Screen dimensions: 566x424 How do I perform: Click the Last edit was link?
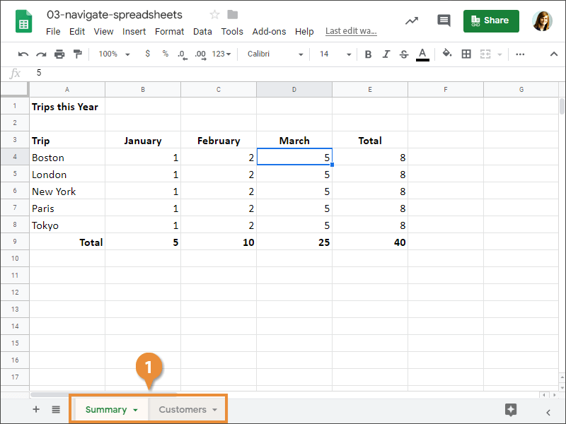click(350, 31)
